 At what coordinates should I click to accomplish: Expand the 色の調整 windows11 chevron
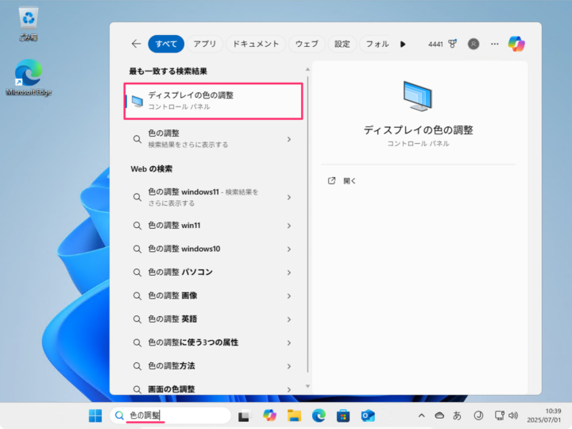289,197
